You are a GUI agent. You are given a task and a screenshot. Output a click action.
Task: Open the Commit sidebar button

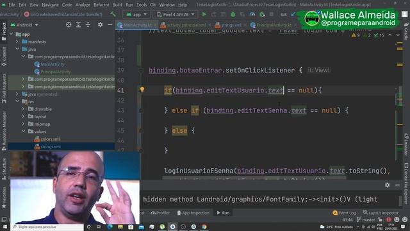coord(4,56)
